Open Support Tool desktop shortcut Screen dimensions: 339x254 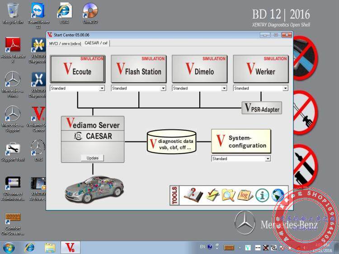[x=13, y=152]
